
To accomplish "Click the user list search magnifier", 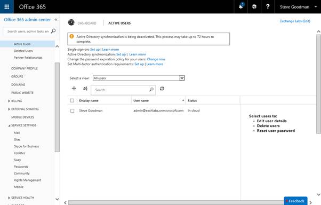I will (x=151, y=90).
